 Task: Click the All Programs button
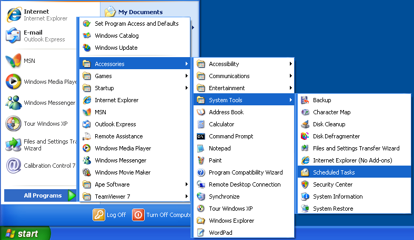(x=40, y=195)
